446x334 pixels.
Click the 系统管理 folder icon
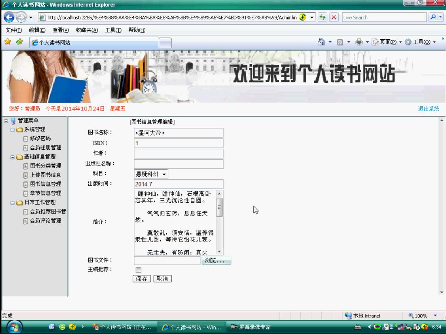click(20, 129)
